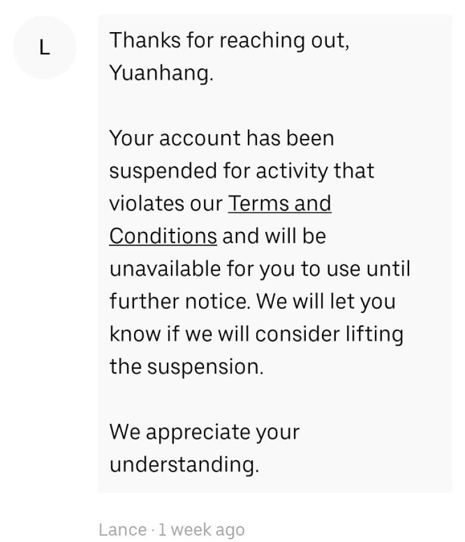465x542 pixels.
Task: Click the "Thanks for reaching out" greeting line
Action: [x=229, y=40]
